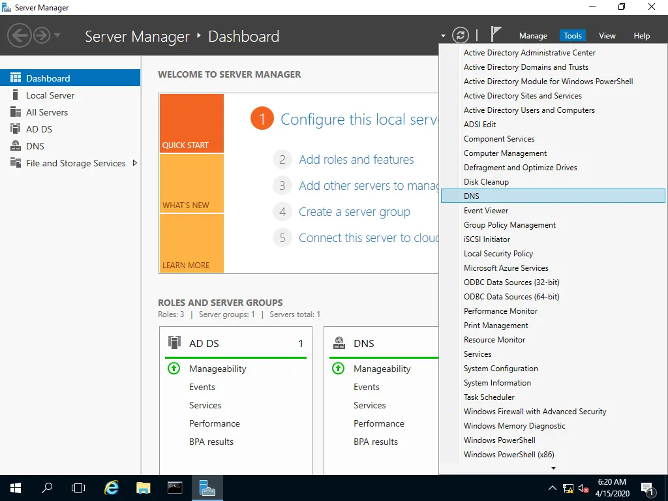Click the DNS icon in sidebar
The width and height of the screenshot is (668, 501).
click(16, 146)
